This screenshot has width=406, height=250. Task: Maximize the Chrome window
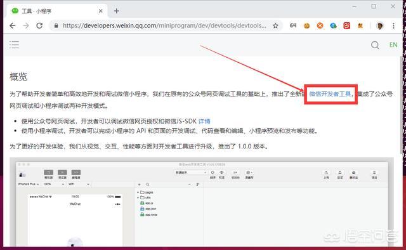coord(374,6)
